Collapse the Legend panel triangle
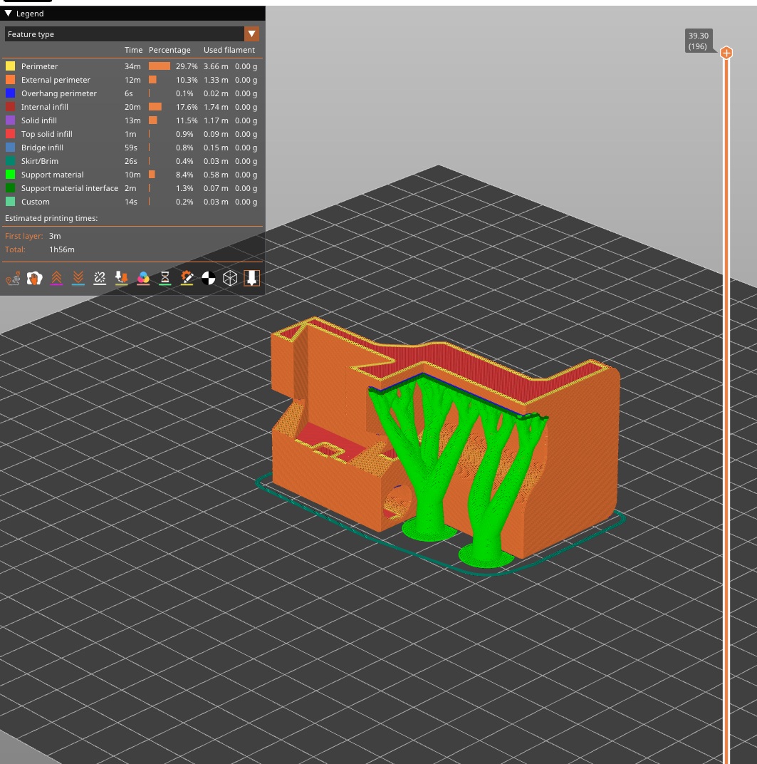 pos(9,13)
